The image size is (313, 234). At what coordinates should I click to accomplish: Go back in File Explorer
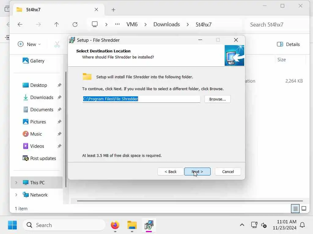pyautogui.click(x=20, y=24)
